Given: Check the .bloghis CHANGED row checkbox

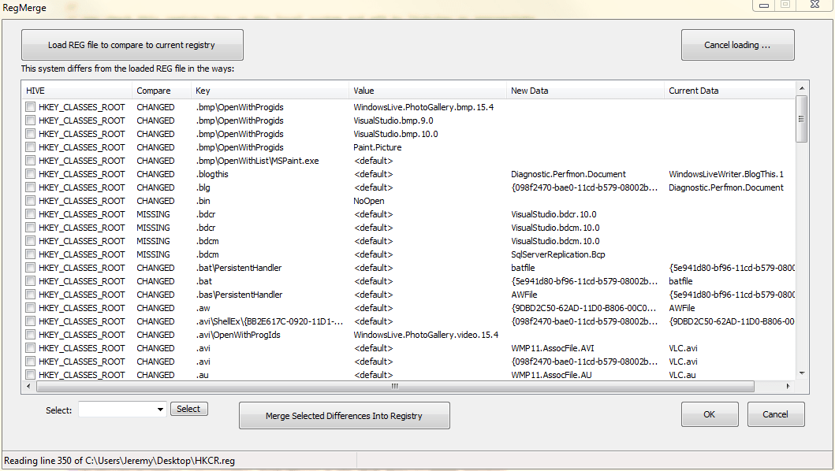Looking at the screenshot, I should tap(29, 174).
